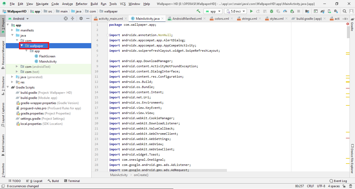The width and height of the screenshot is (355, 189).
Task: Click the UTF-8 encoding status widget
Action: click(x=321, y=186)
